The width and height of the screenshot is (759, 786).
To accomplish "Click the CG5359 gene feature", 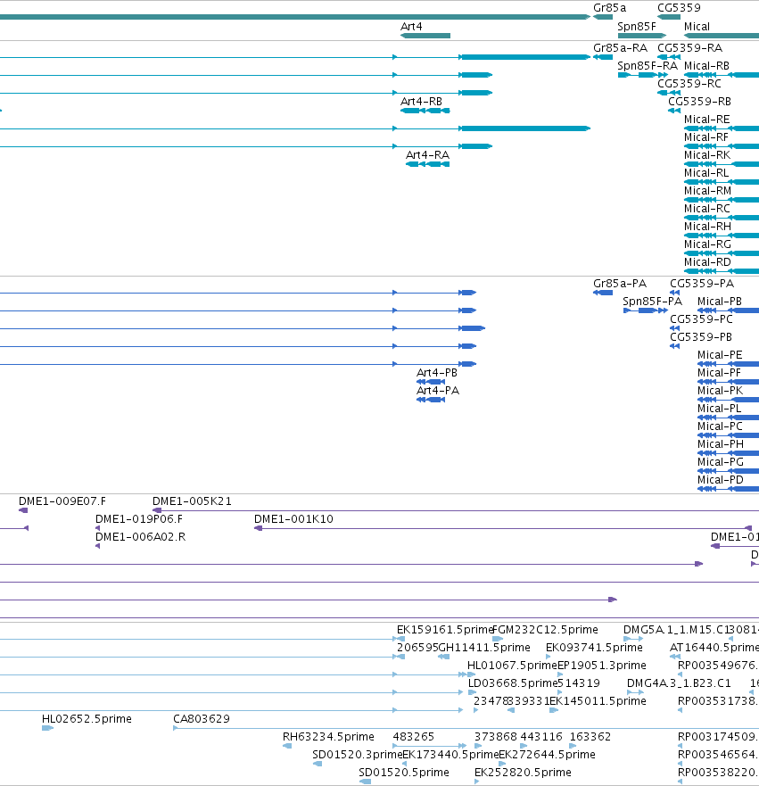I will [x=669, y=17].
